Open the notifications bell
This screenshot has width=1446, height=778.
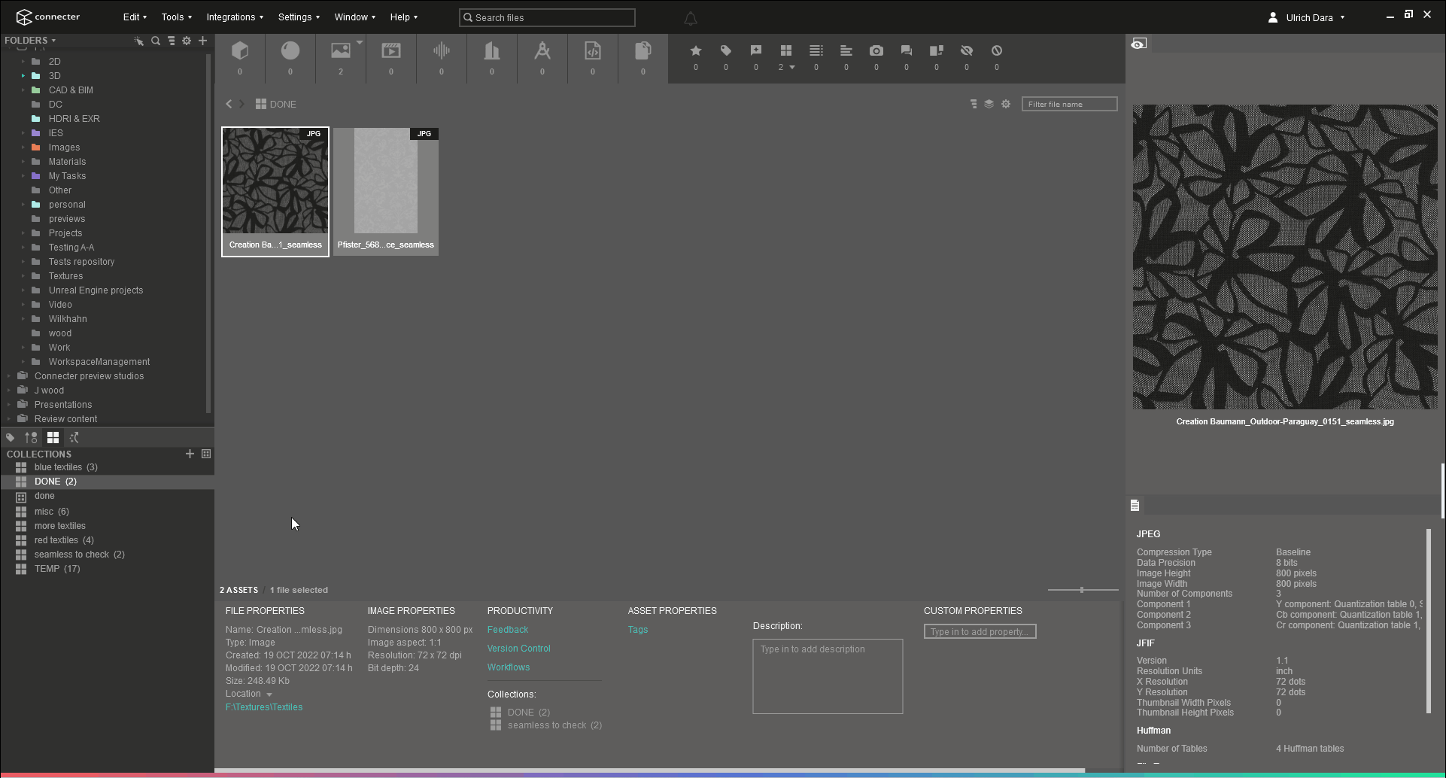click(691, 17)
